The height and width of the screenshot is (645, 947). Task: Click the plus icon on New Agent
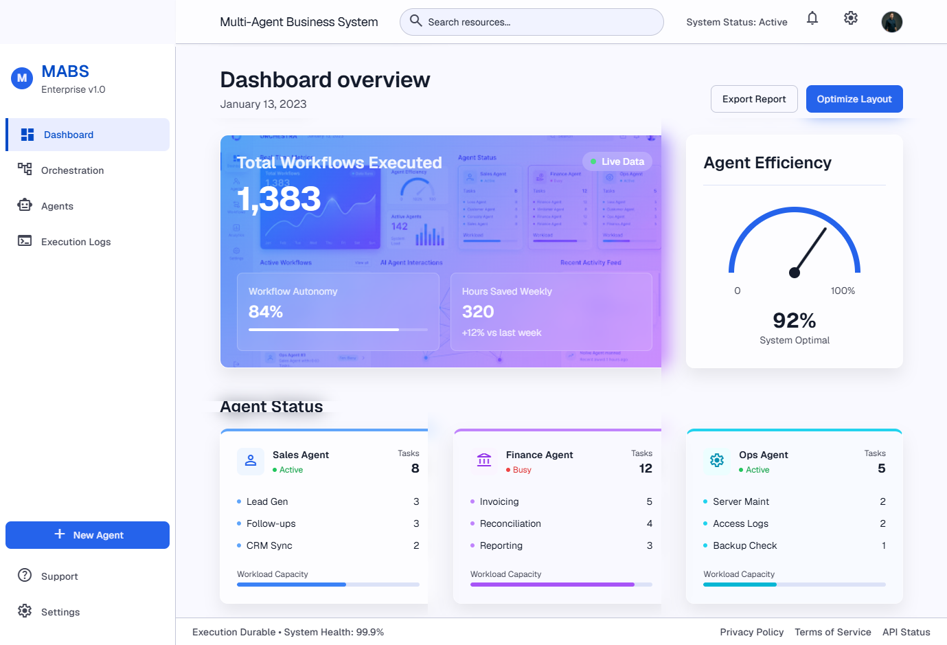click(x=60, y=534)
